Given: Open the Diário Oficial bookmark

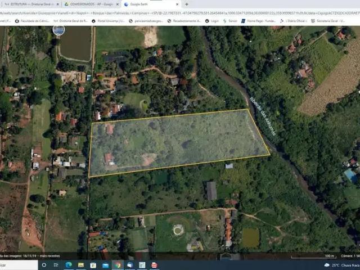Looking at the screenshot, I should (x=294, y=21).
